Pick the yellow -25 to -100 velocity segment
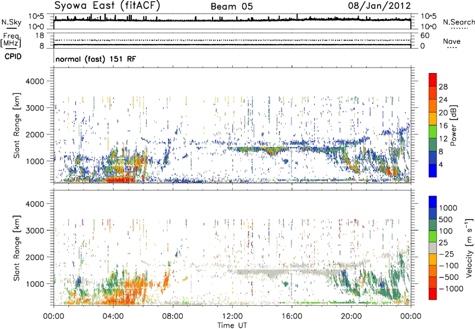The image size is (475, 329). (x=433, y=260)
